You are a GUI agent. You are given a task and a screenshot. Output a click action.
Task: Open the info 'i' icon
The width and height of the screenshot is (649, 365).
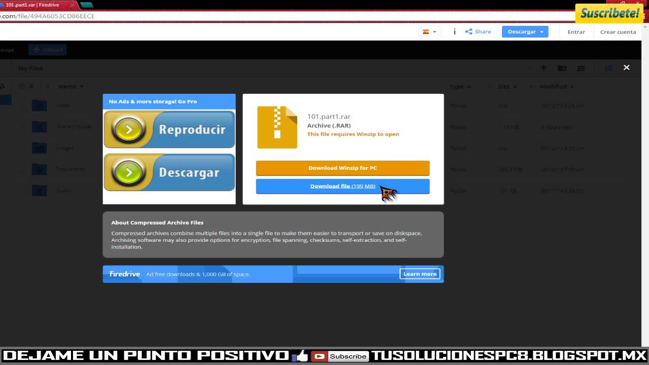tap(454, 31)
